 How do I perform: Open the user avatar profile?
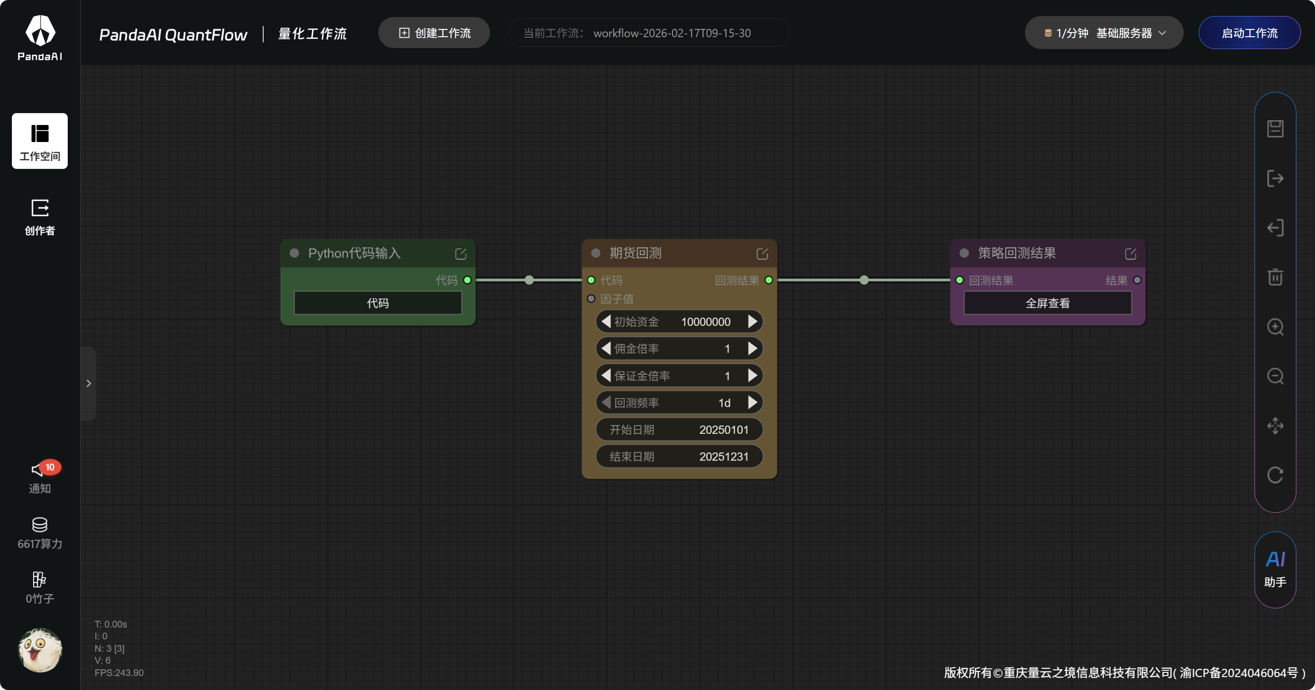[x=40, y=650]
